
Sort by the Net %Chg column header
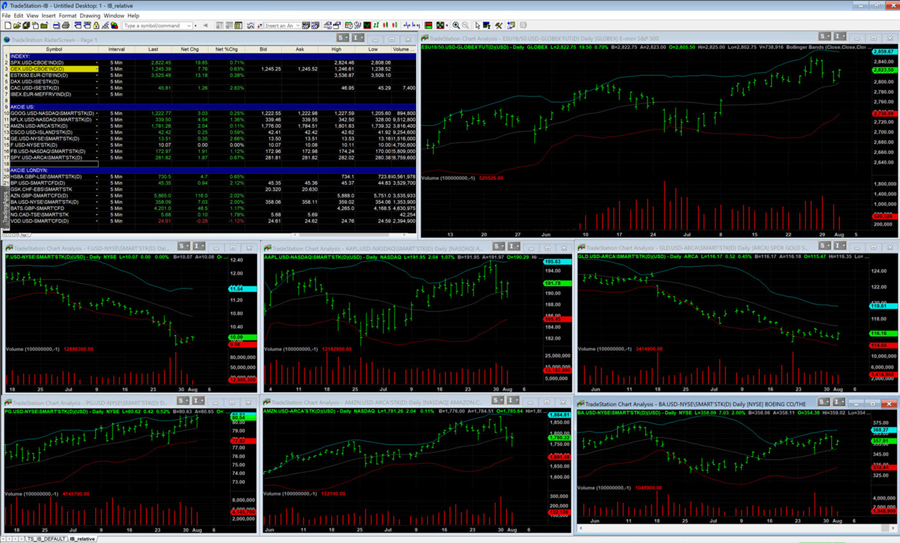(228, 49)
